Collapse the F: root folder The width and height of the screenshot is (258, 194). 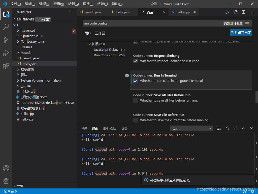point(14,25)
